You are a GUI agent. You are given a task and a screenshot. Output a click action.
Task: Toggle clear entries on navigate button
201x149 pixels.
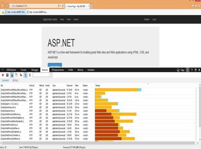point(25,75)
